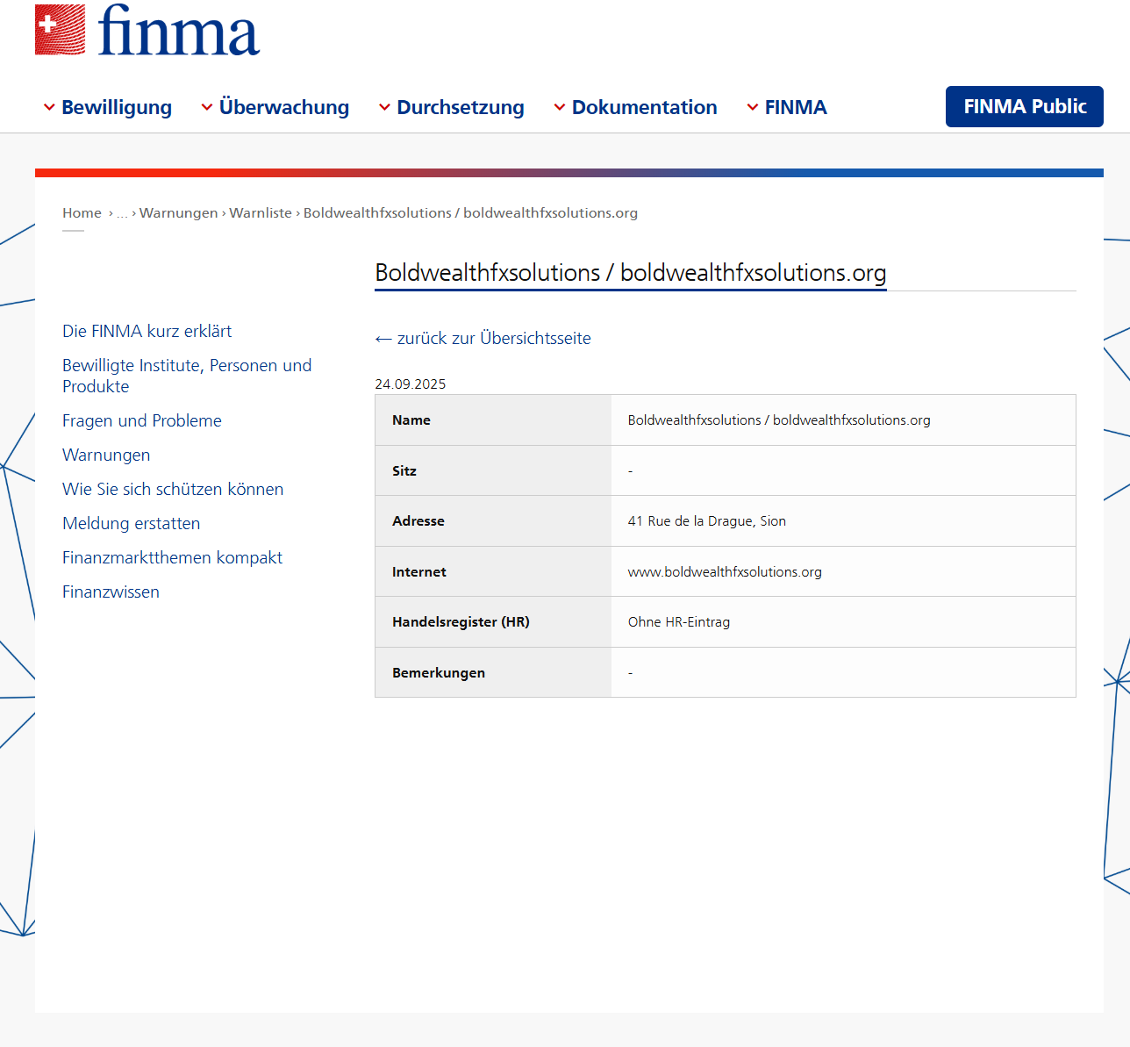1130x1047 pixels.
Task: Click the Name row label
Action: (411, 420)
